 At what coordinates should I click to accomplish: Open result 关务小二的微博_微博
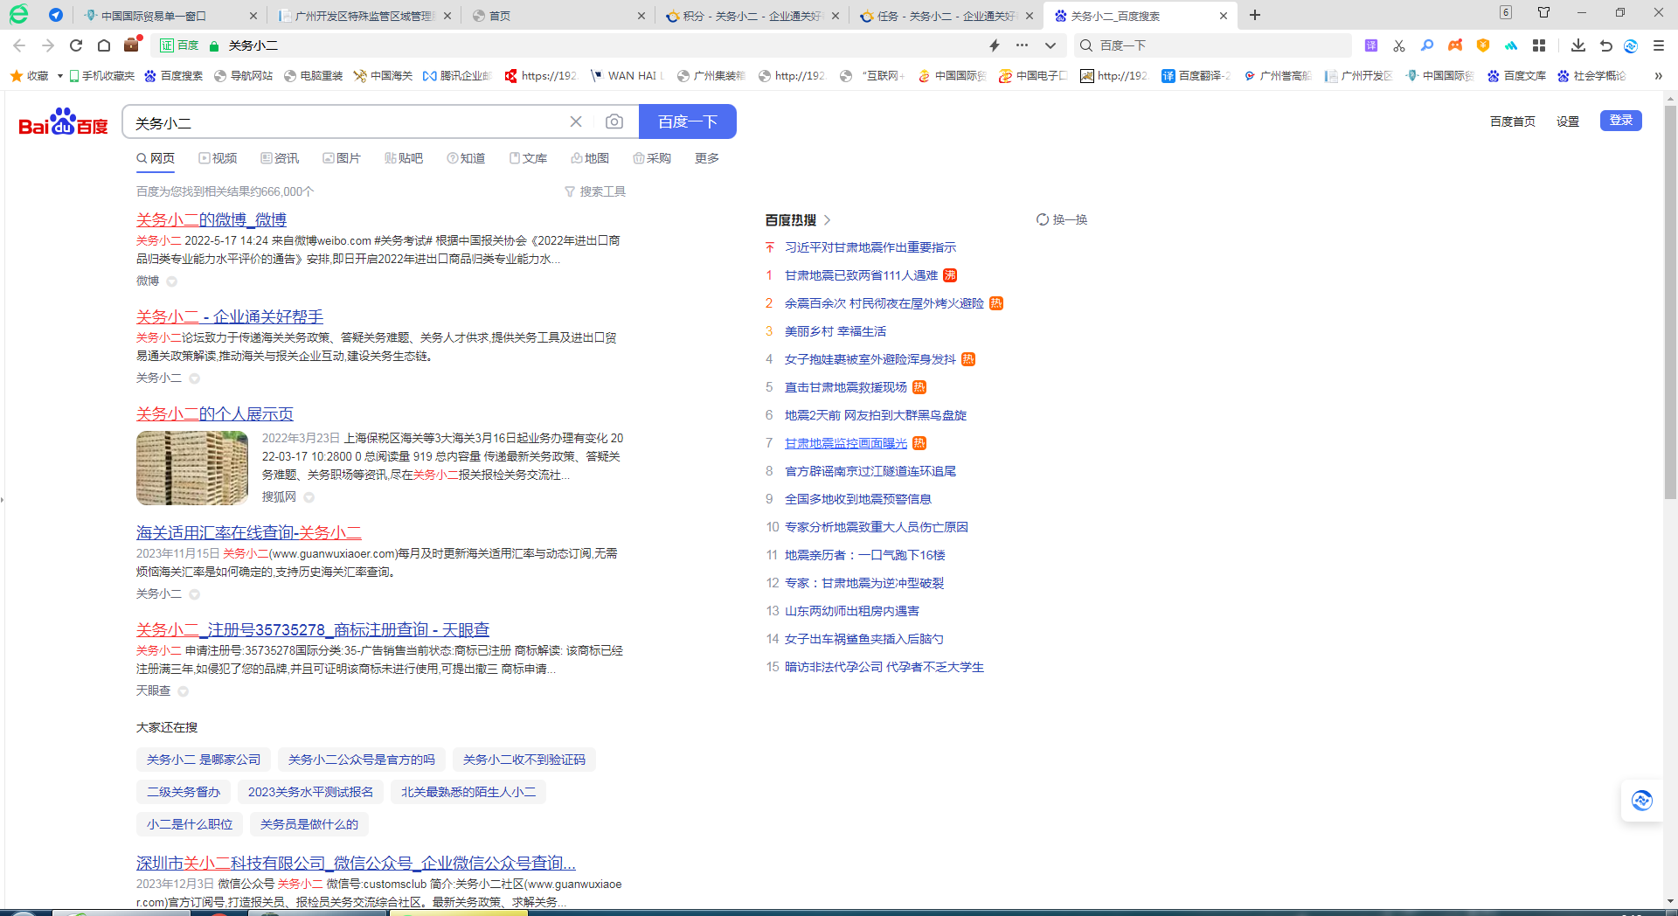211,219
